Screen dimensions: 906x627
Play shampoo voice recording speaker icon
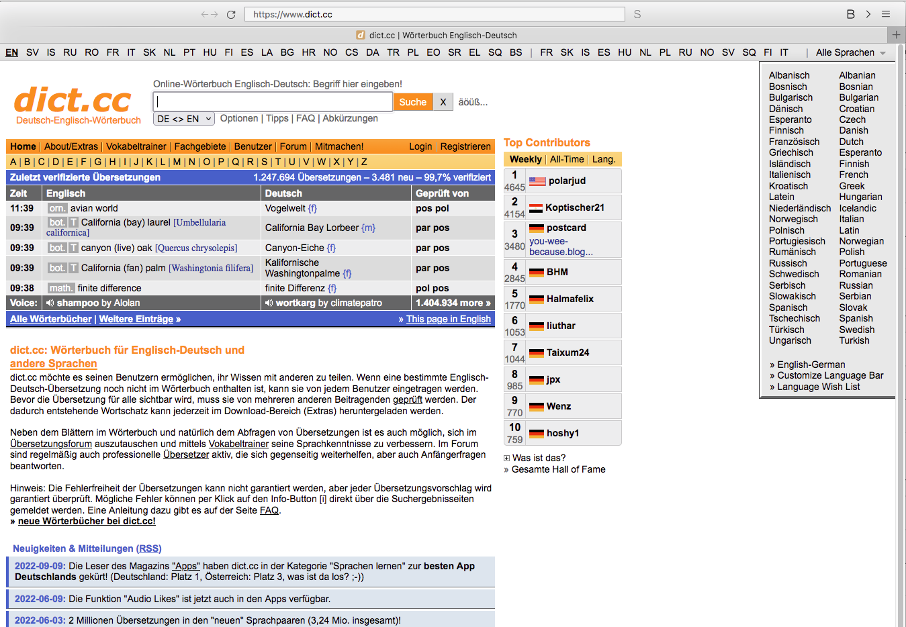click(x=50, y=303)
